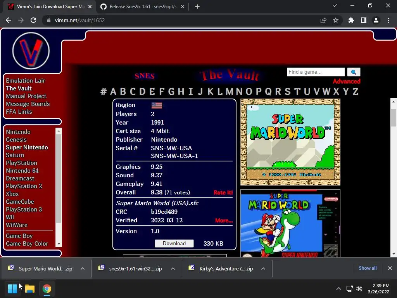The height and width of the screenshot is (298, 397).
Task: Open the Chrome profile menu
Action: [x=376, y=20]
